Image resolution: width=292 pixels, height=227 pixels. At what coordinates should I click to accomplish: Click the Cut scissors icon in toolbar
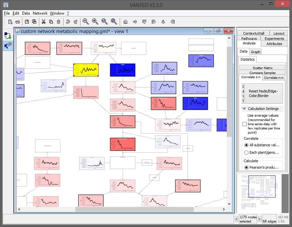point(43,22)
